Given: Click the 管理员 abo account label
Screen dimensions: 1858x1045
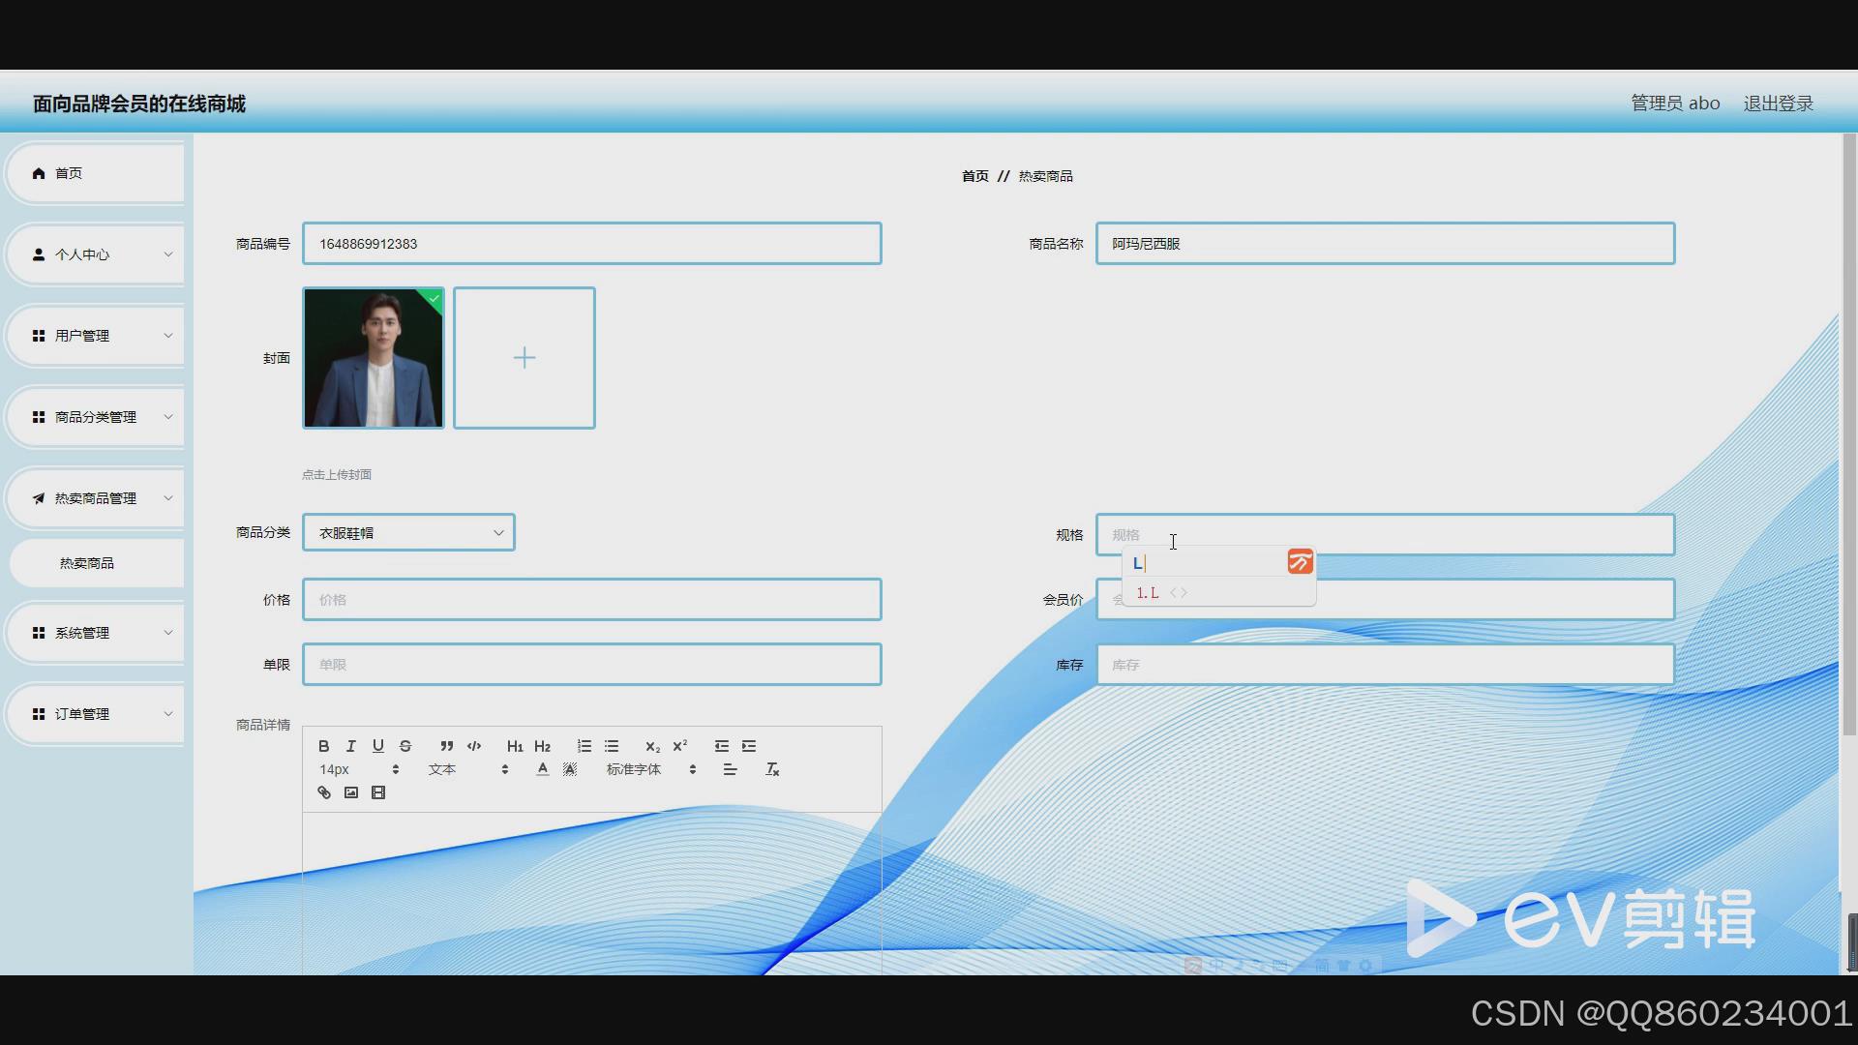Looking at the screenshot, I should [1675, 104].
